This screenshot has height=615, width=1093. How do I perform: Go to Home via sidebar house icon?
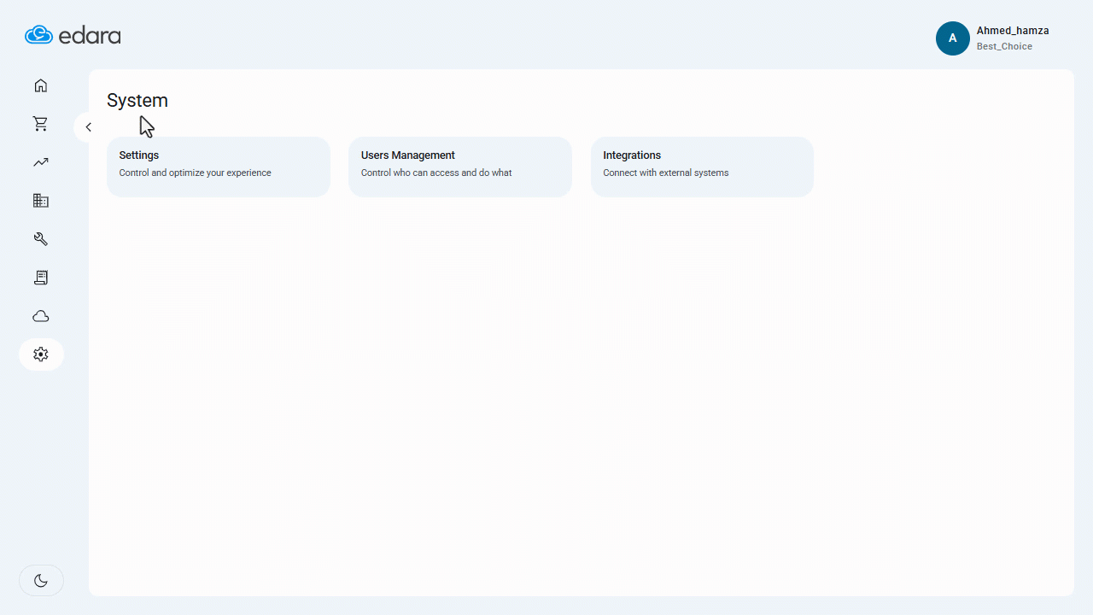pyautogui.click(x=41, y=85)
